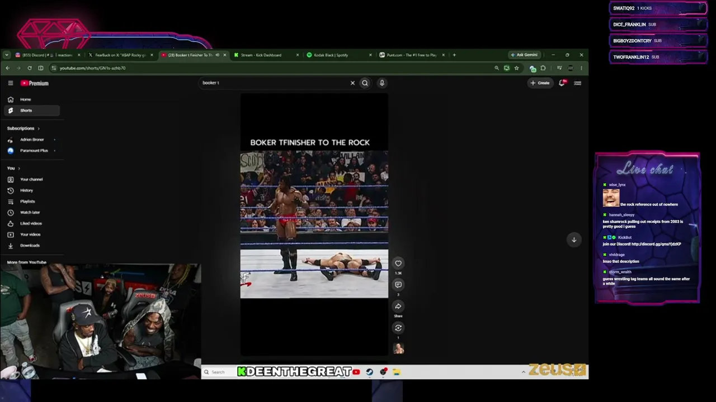Screen dimensions: 716x402
Task: Share the current short
Action: click(x=398, y=307)
